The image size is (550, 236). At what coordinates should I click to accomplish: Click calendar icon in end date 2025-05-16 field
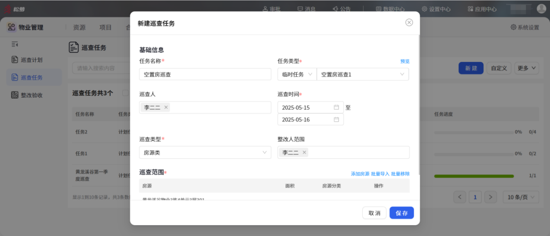336,120
